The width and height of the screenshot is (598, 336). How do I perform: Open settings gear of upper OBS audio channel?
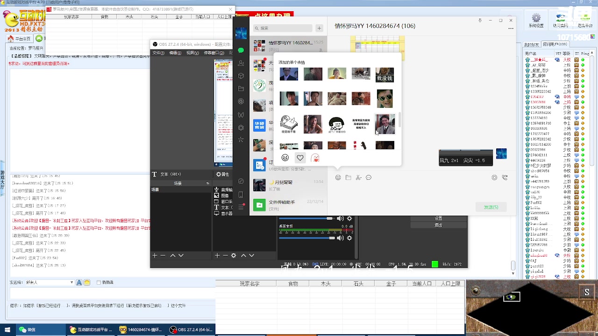pyautogui.click(x=349, y=218)
